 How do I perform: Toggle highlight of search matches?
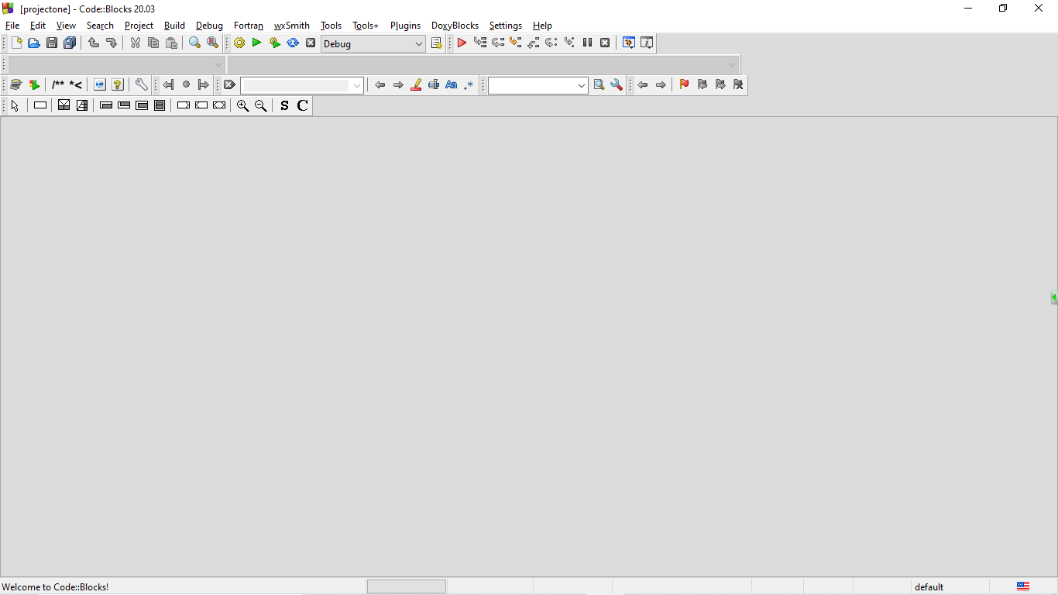click(416, 85)
